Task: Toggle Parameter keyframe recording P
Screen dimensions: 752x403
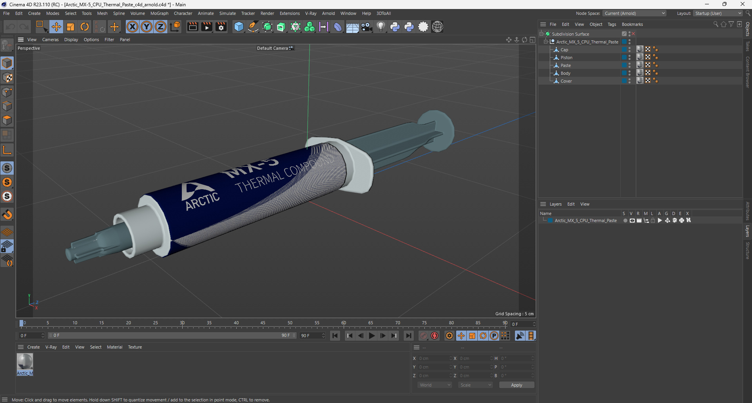Action: [x=494, y=336]
